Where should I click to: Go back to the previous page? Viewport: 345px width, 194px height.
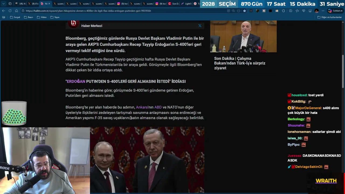click(4, 11)
